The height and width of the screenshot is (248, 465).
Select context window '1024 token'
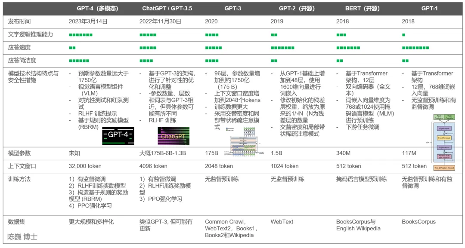285,166
